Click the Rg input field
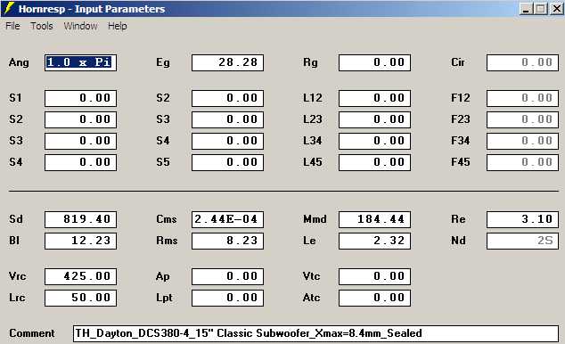The width and height of the screenshot is (565, 344). 375,62
